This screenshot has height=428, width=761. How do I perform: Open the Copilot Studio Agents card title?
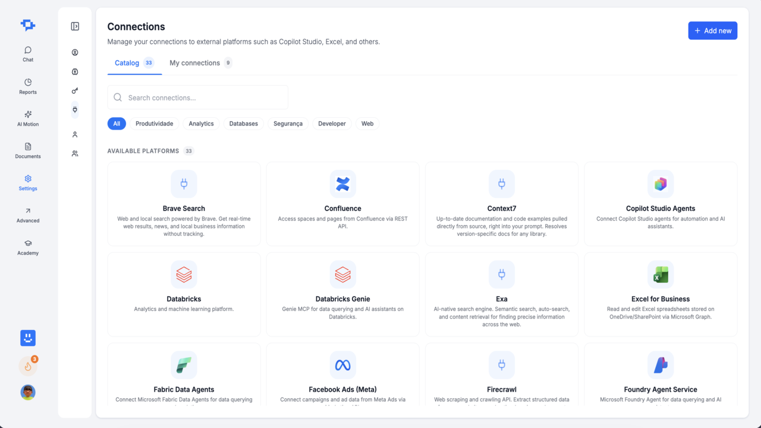click(x=661, y=209)
